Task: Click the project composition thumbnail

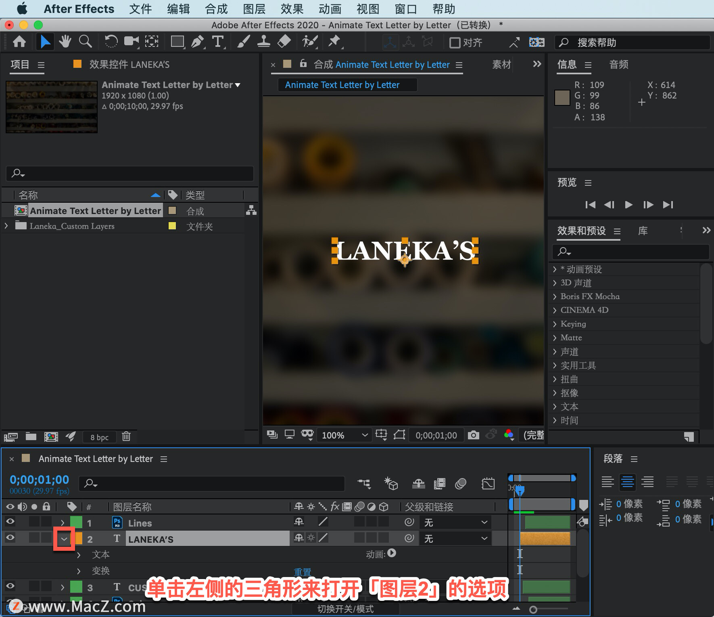Action: [52, 107]
